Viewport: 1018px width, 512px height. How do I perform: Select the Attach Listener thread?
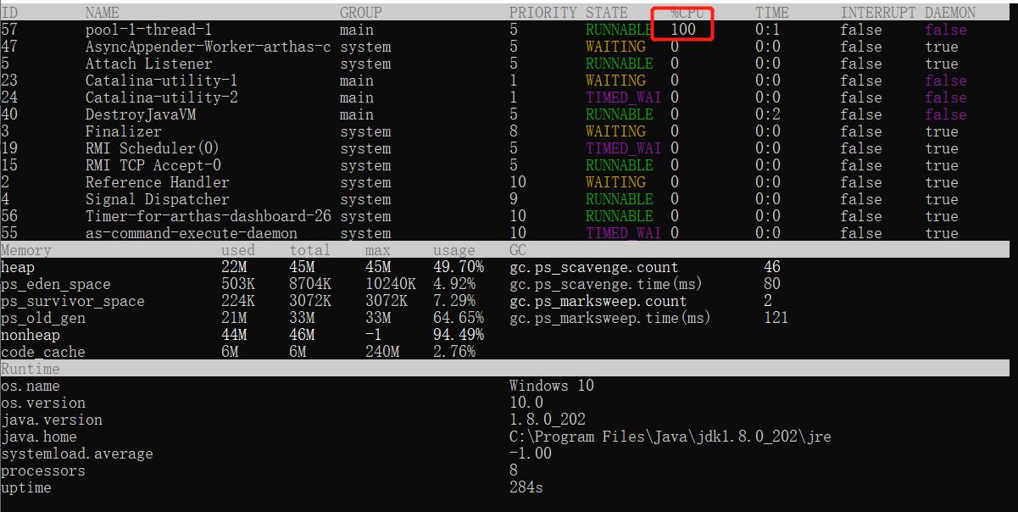pyautogui.click(x=149, y=64)
